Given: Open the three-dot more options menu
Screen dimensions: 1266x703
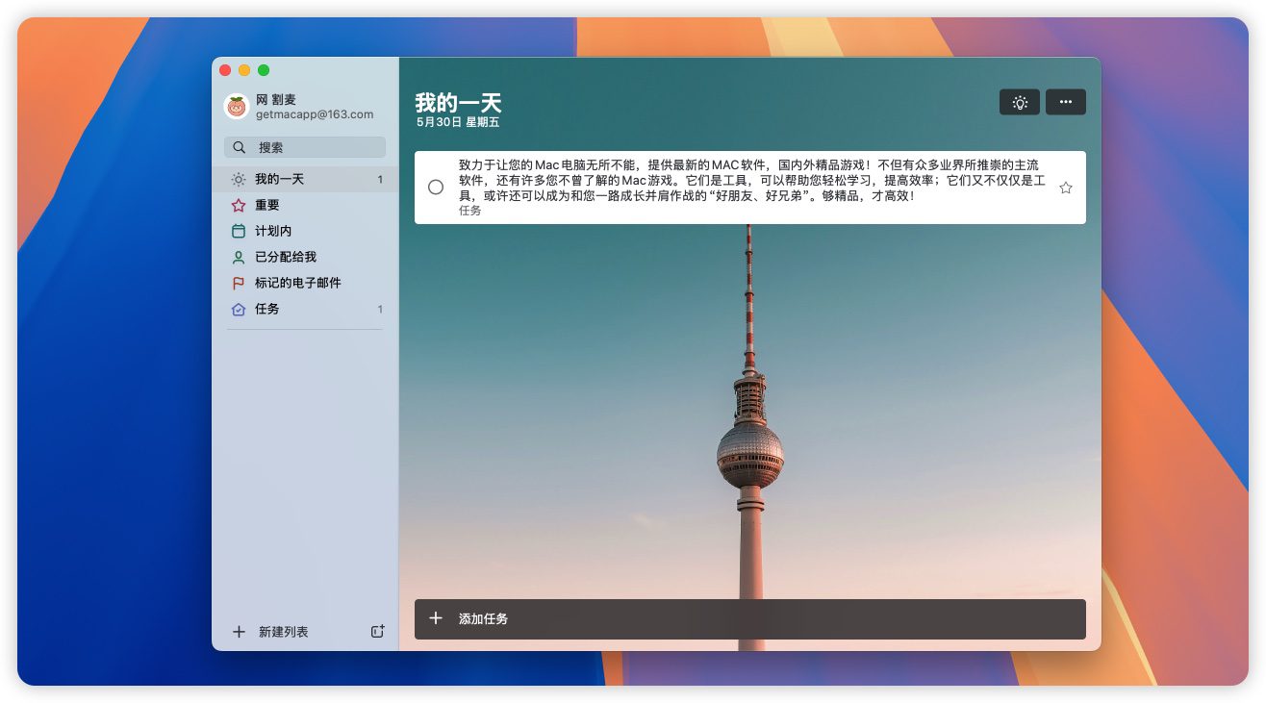Looking at the screenshot, I should pos(1065,102).
